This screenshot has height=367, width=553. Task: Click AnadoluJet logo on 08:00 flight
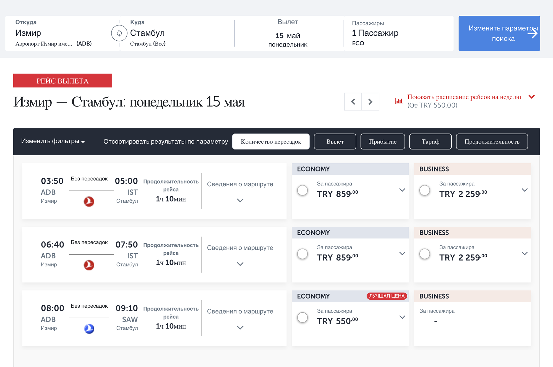click(x=89, y=328)
